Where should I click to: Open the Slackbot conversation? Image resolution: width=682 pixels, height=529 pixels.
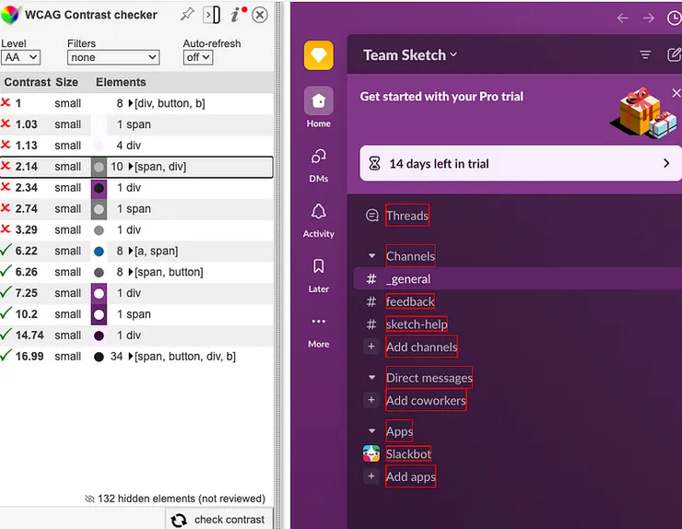(408, 453)
